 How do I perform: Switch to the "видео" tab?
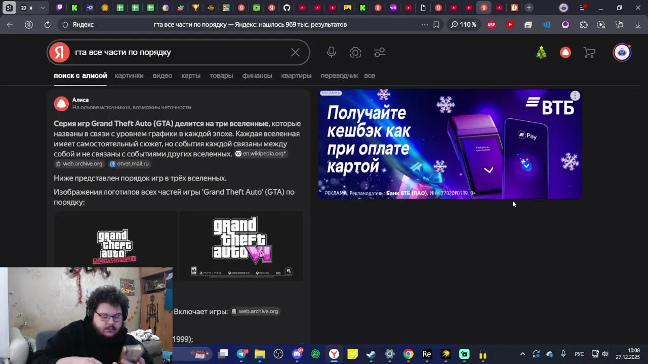163,75
